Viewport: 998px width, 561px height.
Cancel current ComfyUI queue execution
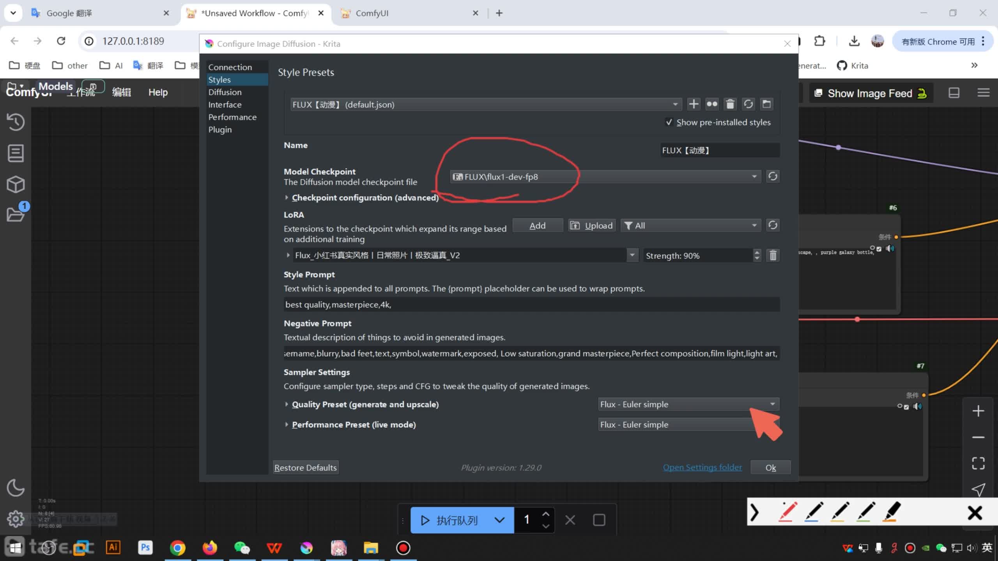[570, 520]
